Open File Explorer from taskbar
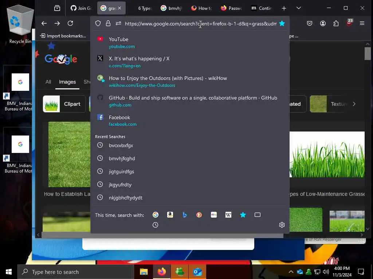 [x=144, y=272]
